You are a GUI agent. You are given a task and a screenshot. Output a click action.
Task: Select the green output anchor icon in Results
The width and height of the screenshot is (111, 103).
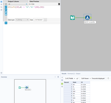(62, 84)
